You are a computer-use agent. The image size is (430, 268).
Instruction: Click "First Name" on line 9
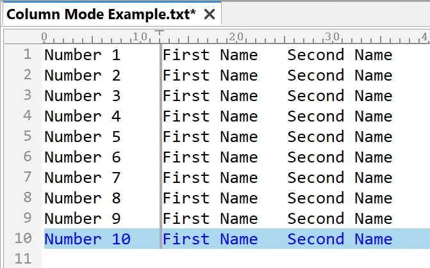(x=210, y=219)
